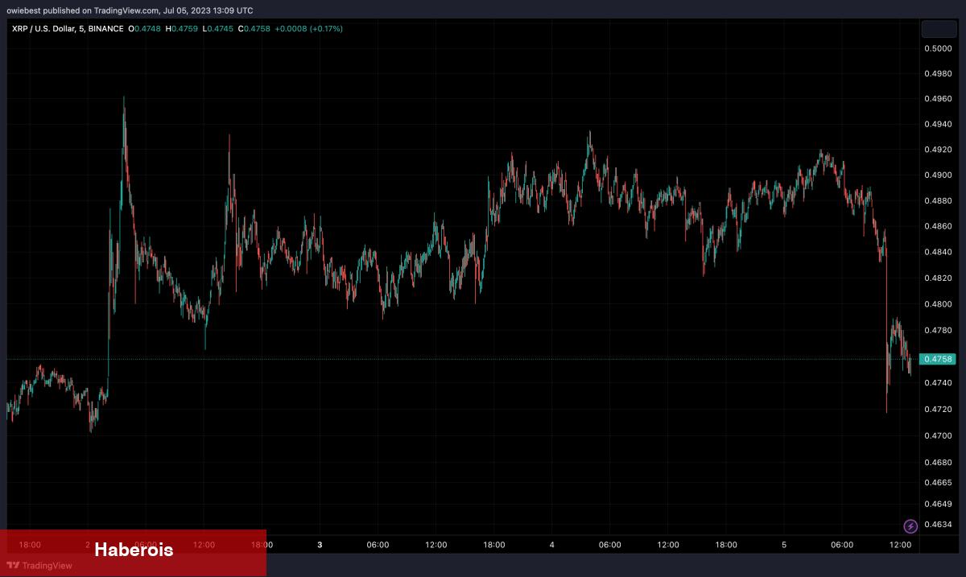This screenshot has height=577, width=966.
Task: Click the 0.4680 price axis label
Action: tap(938, 463)
